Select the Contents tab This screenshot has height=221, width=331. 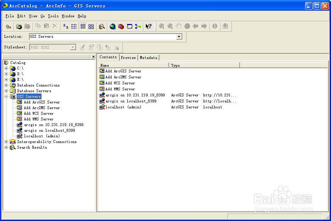(x=108, y=57)
